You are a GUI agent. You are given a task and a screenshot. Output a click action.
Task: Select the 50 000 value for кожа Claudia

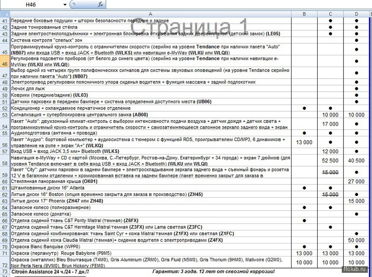[x=356, y=240]
